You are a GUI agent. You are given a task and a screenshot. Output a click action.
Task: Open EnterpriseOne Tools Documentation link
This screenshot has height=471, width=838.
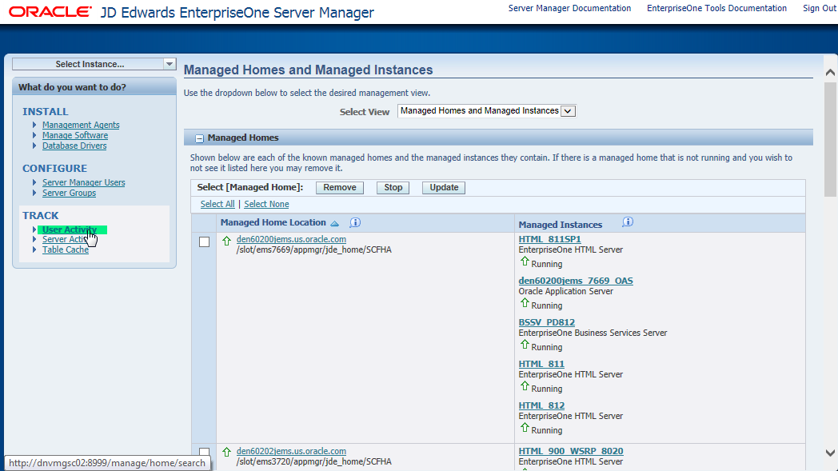coord(716,8)
